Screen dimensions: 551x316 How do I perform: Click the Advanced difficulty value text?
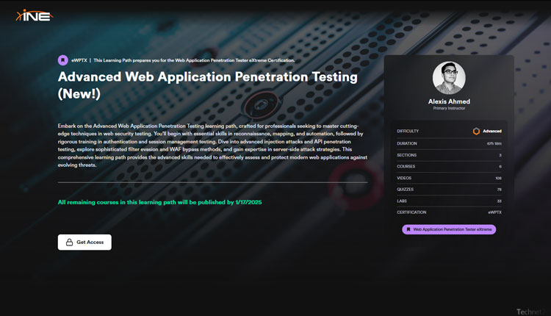(x=492, y=131)
